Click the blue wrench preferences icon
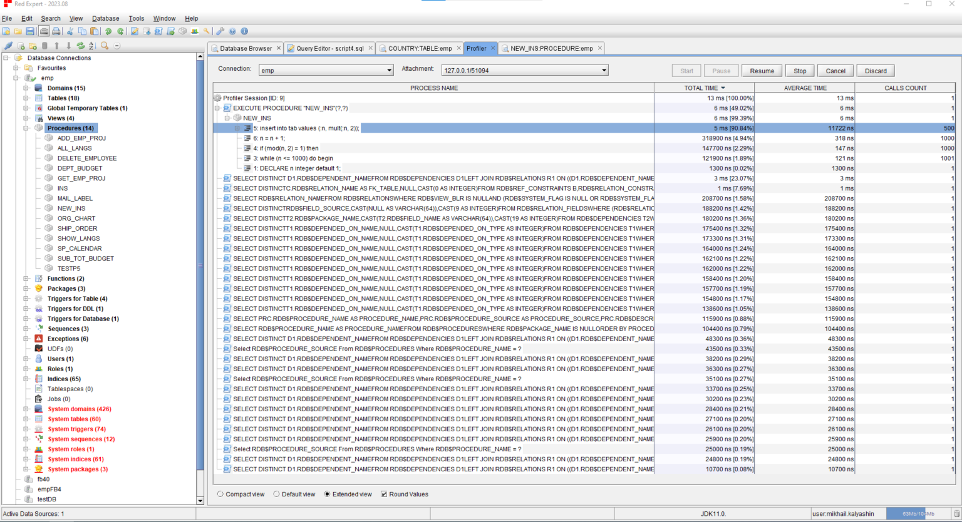This screenshot has width=962, height=522. [220, 31]
